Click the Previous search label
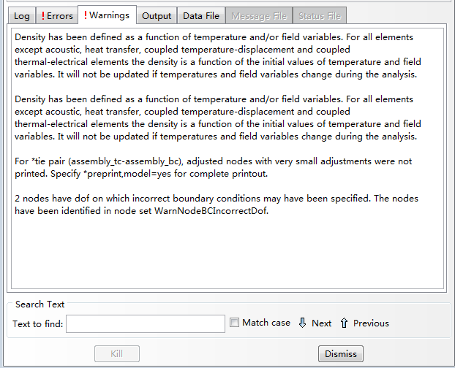 pos(371,323)
